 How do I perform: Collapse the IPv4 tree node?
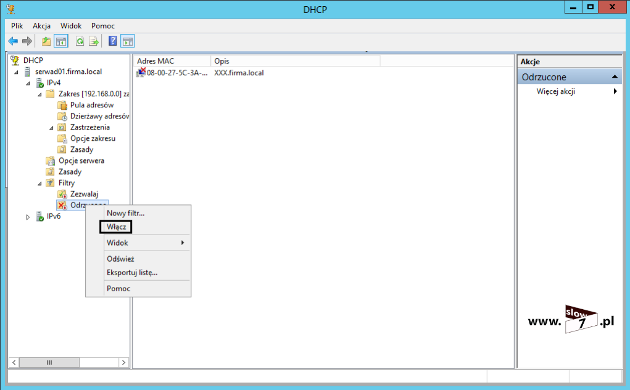coord(28,83)
